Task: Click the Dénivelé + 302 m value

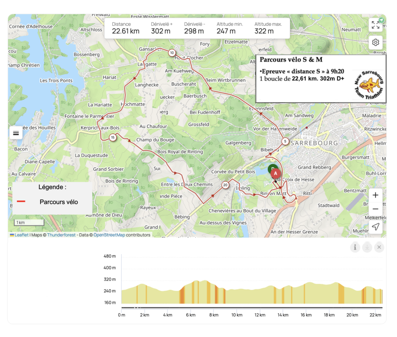Action: [161, 31]
